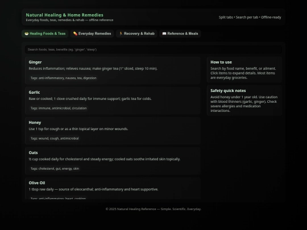Expand the Honey item card
The image size is (307, 230).
(x=113, y=131)
